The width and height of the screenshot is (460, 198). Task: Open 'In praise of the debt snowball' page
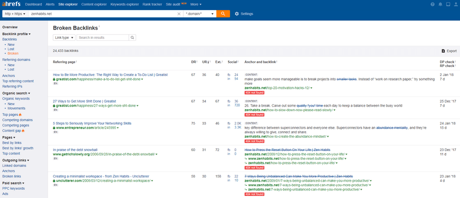coord(75,150)
